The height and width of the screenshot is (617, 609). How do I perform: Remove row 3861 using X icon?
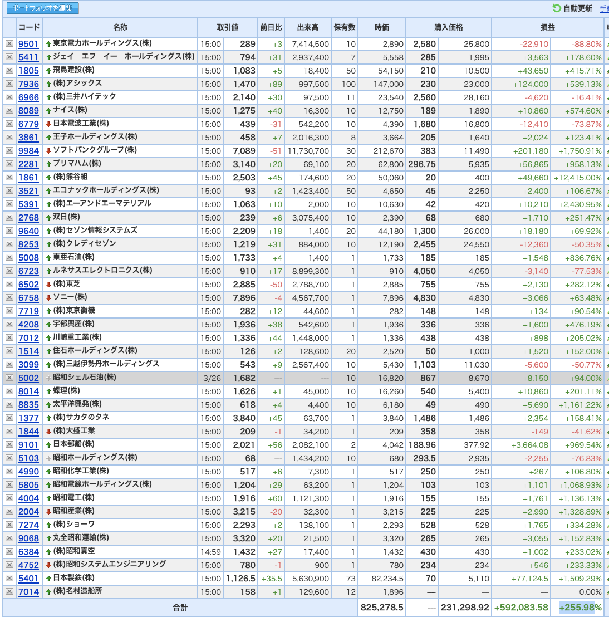(9, 138)
